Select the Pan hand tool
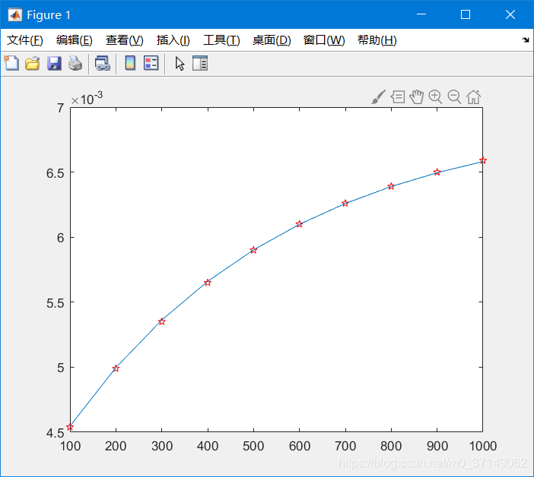This screenshot has height=477, width=534. click(417, 97)
